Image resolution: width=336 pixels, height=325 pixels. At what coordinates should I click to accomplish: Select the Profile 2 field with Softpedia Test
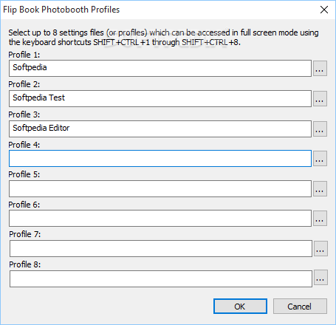click(160, 98)
